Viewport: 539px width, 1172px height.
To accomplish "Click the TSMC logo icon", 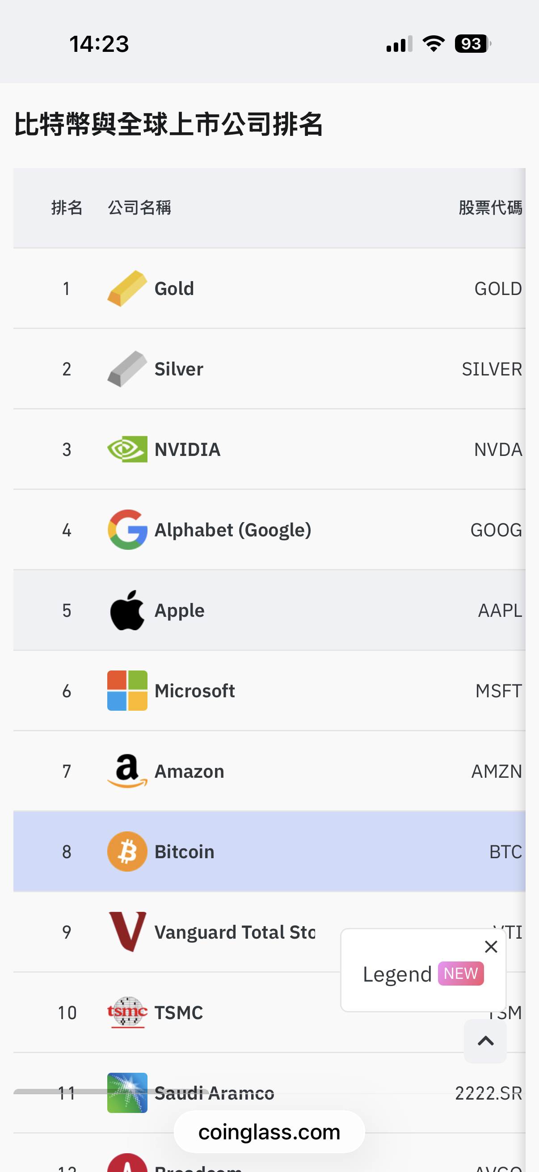I will point(127,1012).
